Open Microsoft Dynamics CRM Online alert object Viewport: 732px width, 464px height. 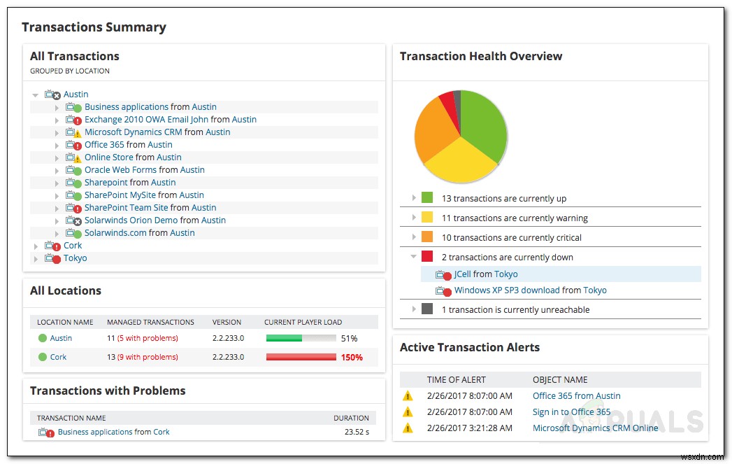(595, 428)
